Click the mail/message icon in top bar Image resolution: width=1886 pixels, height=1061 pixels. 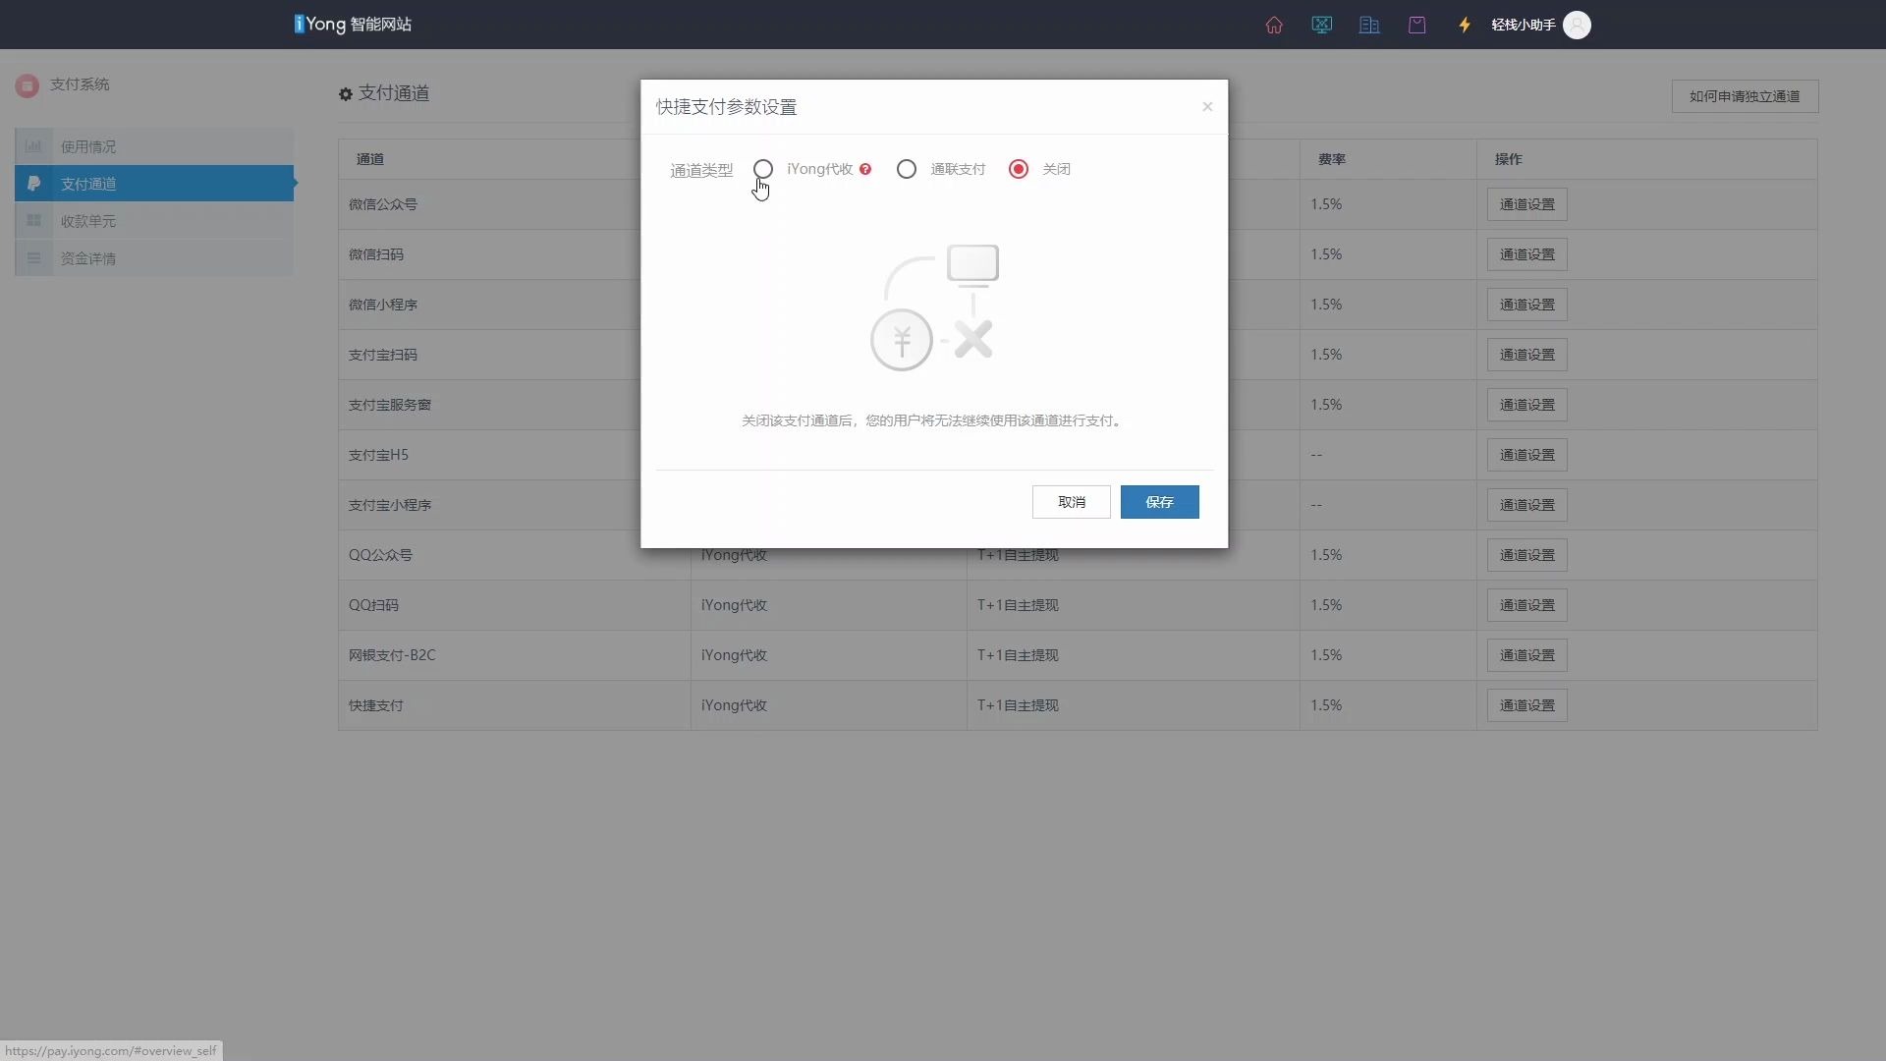1417,24
